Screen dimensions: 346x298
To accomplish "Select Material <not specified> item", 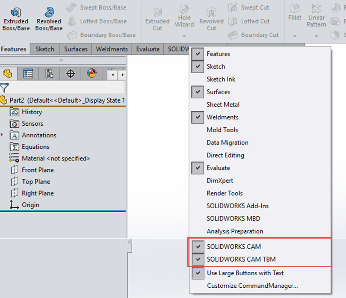I will point(50,158).
